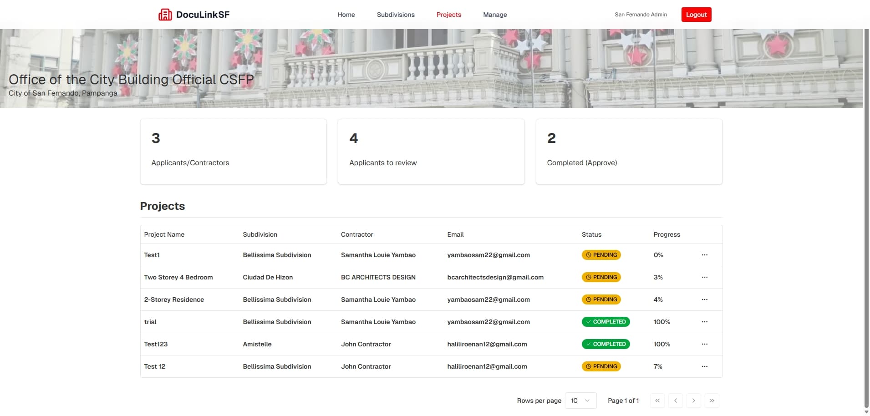The height and width of the screenshot is (416, 870).
Task: Click the San Fernando Admin user label
Action: click(641, 15)
